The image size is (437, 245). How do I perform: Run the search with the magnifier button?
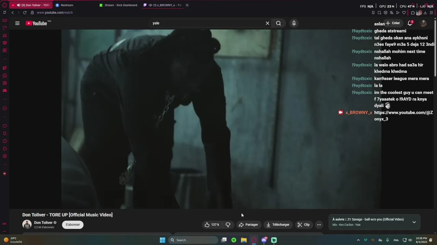(279, 23)
